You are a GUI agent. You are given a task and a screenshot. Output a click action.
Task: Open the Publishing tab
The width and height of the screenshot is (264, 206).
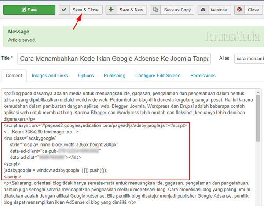[114, 76]
